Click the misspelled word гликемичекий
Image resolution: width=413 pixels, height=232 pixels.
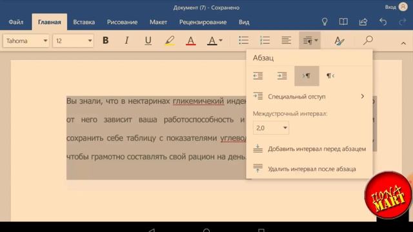click(x=198, y=101)
